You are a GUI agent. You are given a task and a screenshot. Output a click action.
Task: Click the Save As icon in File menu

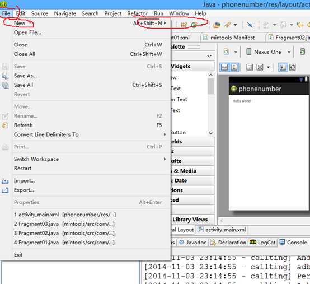point(5,76)
